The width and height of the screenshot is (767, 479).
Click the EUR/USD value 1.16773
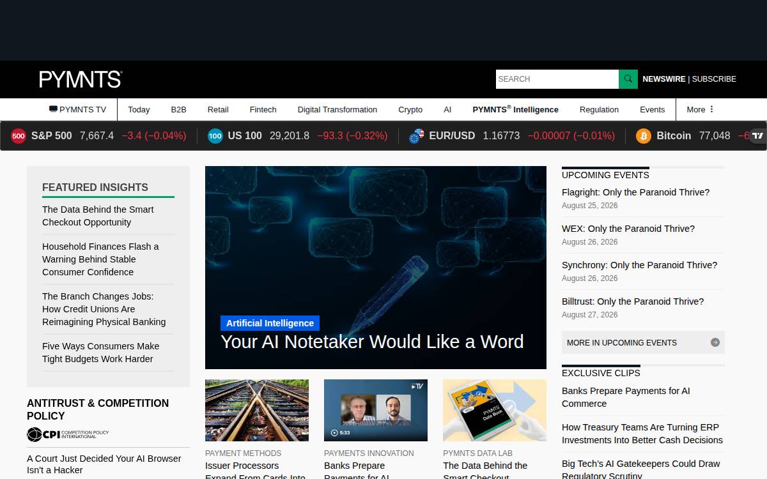point(501,135)
